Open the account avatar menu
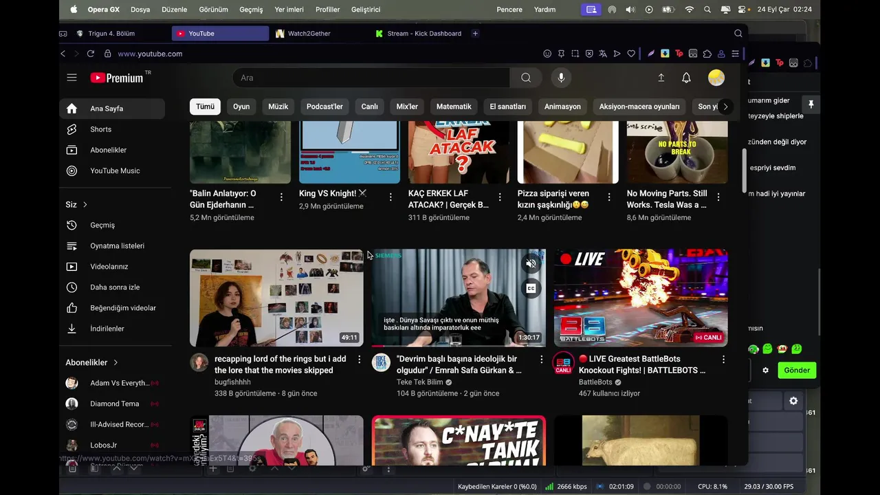The width and height of the screenshot is (880, 495). click(716, 78)
